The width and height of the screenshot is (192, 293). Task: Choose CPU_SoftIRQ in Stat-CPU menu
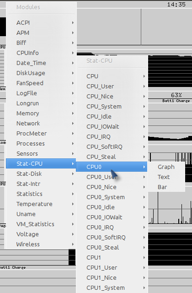pos(112,147)
